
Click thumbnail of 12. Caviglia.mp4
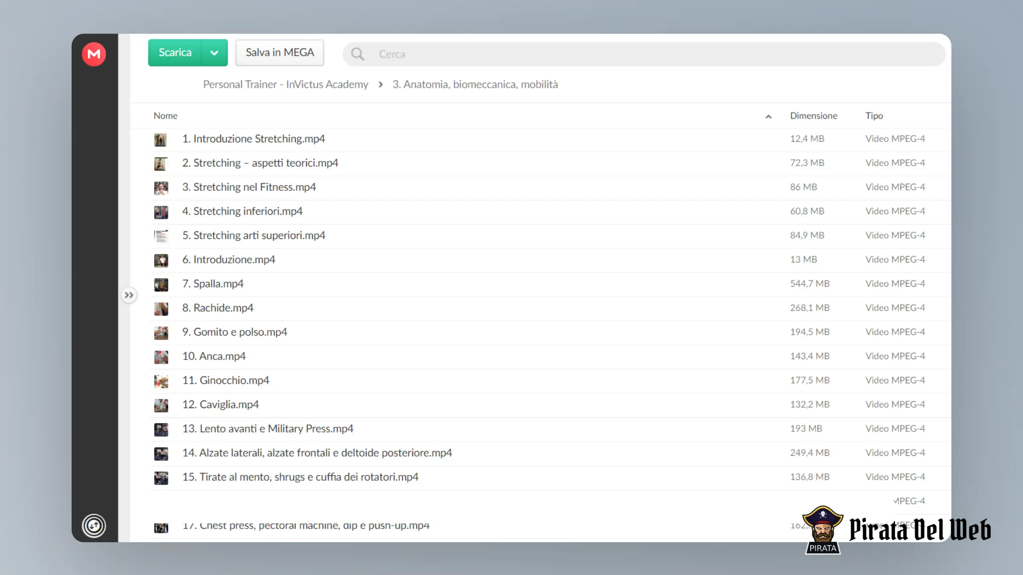(x=161, y=405)
